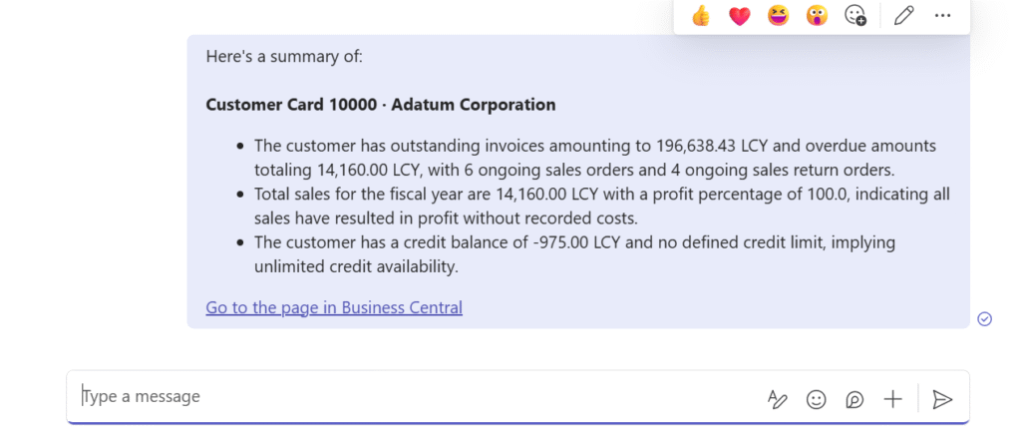Image resolution: width=1021 pixels, height=431 pixels.
Task: Open the emoji picker in compose box
Action: (816, 399)
